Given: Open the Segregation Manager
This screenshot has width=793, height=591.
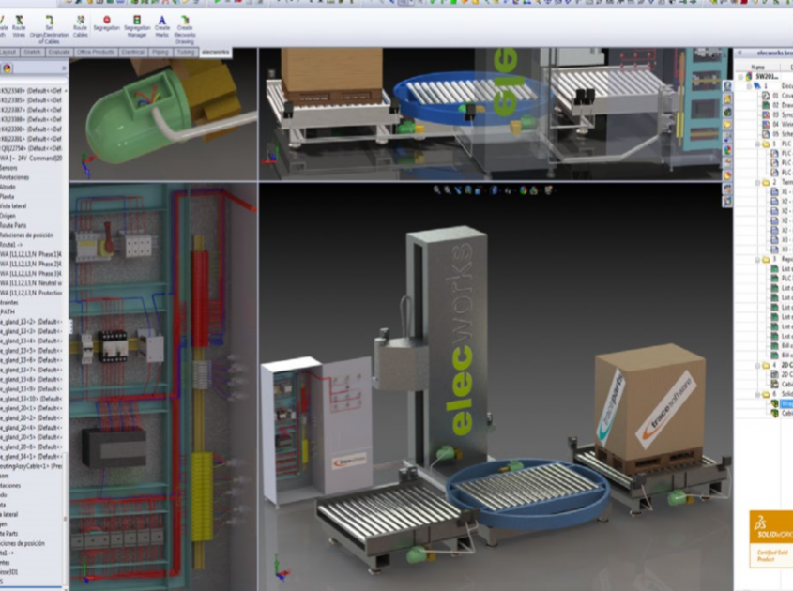Looking at the screenshot, I should pyautogui.click(x=137, y=26).
